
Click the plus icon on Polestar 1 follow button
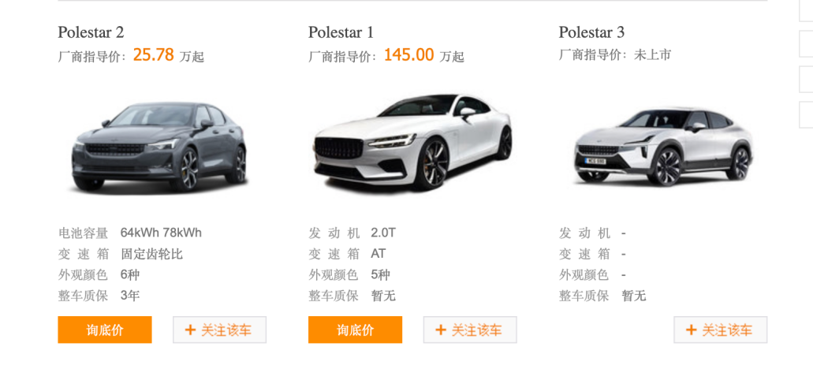pyautogui.click(x=441, y=330)
